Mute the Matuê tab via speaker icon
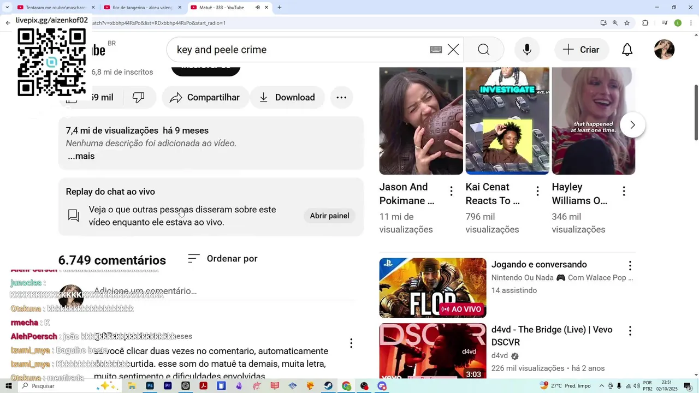 [257, 8]
